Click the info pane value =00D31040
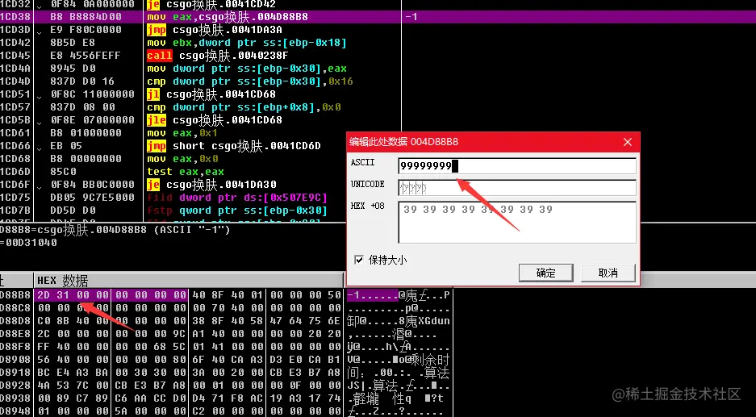 click(28, 243)
